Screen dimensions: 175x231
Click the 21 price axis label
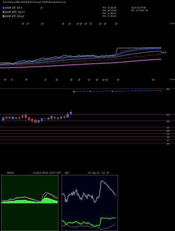click(x=168, y=128)
